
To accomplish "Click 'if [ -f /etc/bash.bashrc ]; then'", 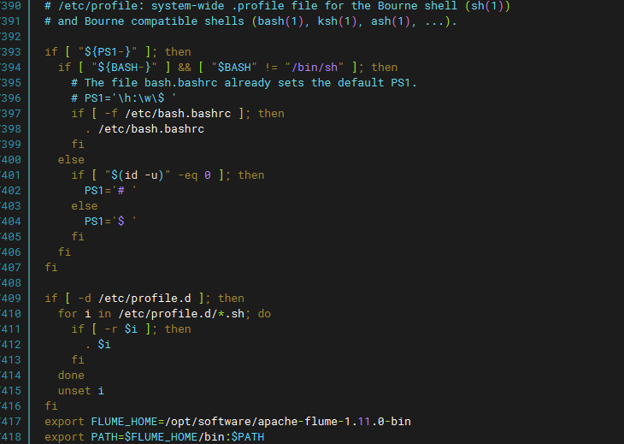I will tap(178, 114).
